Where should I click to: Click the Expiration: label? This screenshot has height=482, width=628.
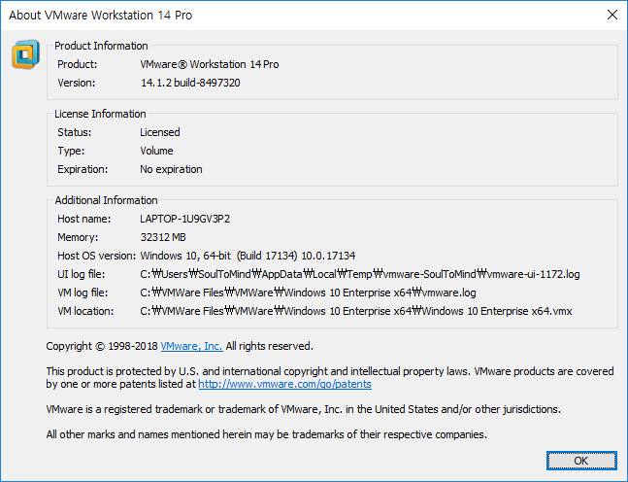coord(83,169)
